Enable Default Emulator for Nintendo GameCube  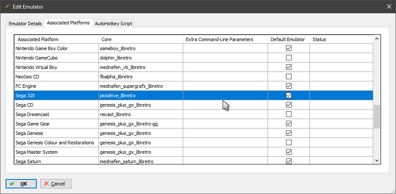289,57
